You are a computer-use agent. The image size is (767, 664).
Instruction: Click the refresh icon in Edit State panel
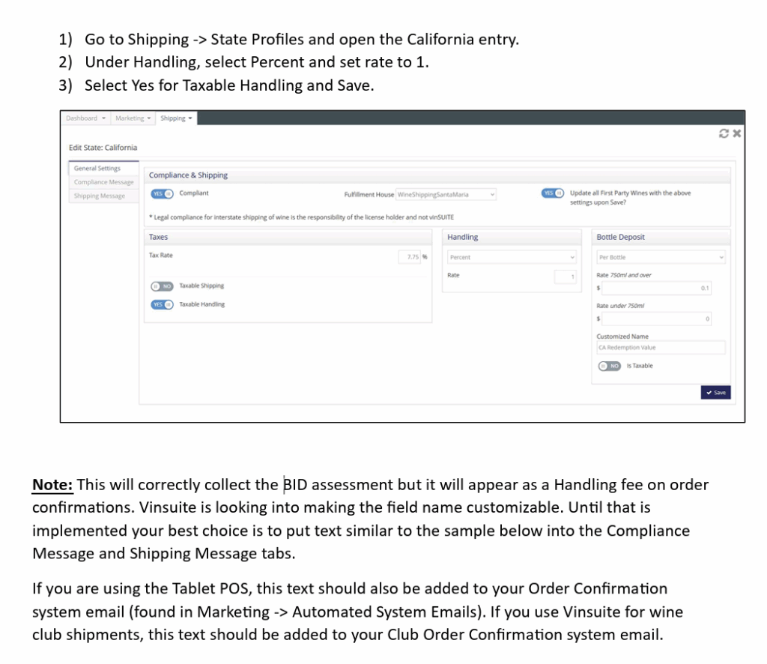724,134
